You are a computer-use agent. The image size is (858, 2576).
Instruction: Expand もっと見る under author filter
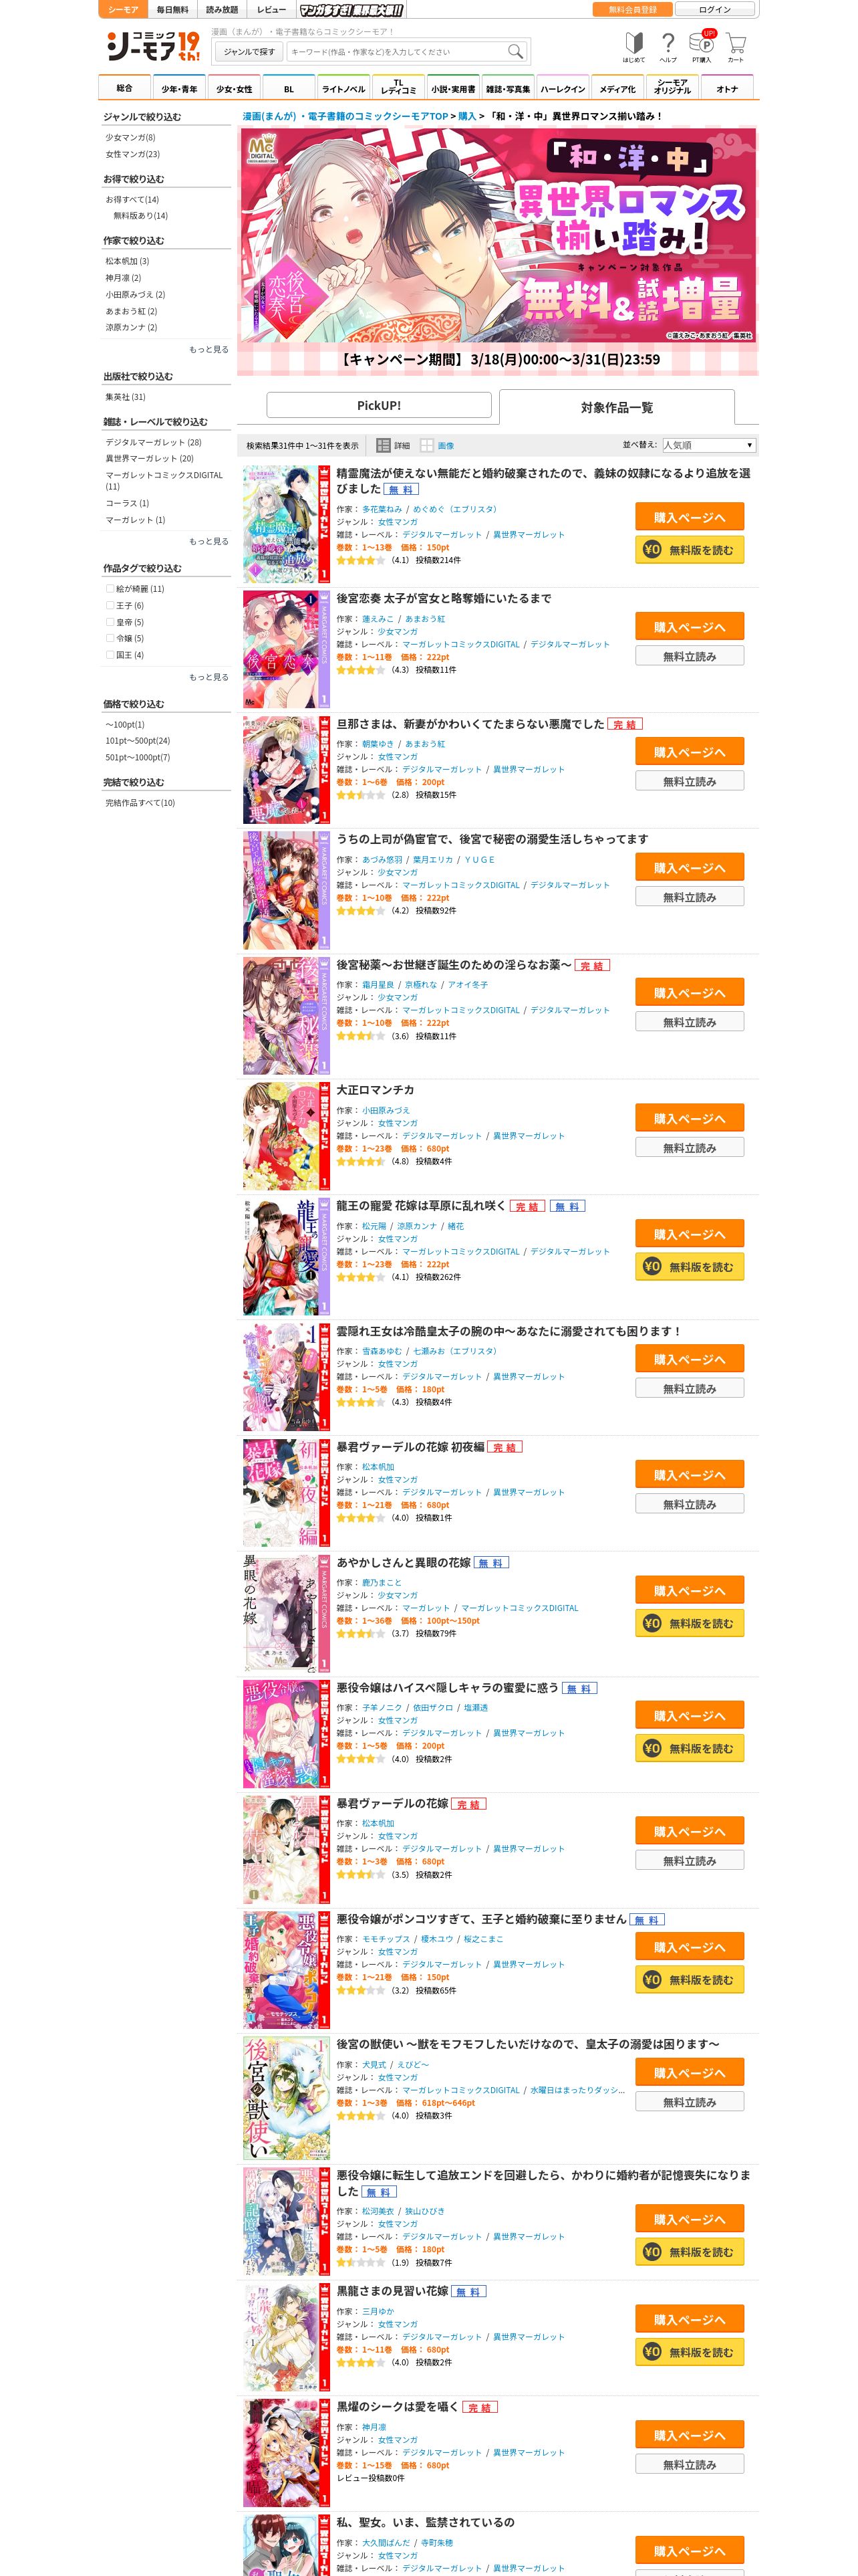pos(208,349)
